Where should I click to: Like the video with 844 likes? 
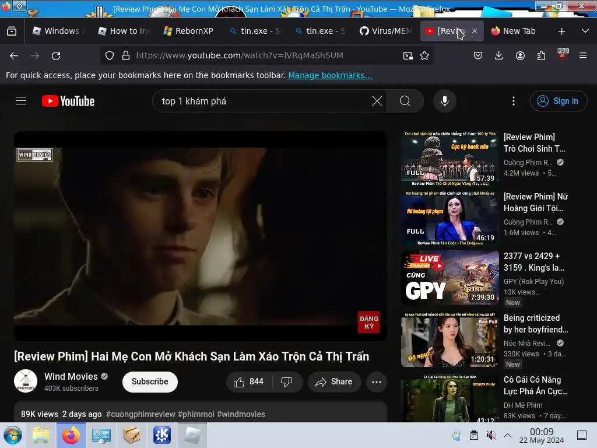point(250,381)
